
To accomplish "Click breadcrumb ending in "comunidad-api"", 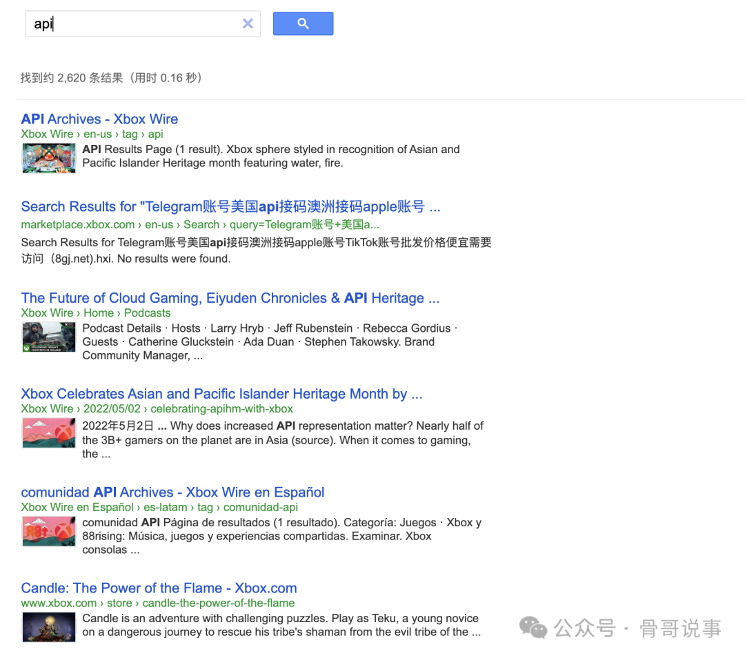I will coord(159,508).
